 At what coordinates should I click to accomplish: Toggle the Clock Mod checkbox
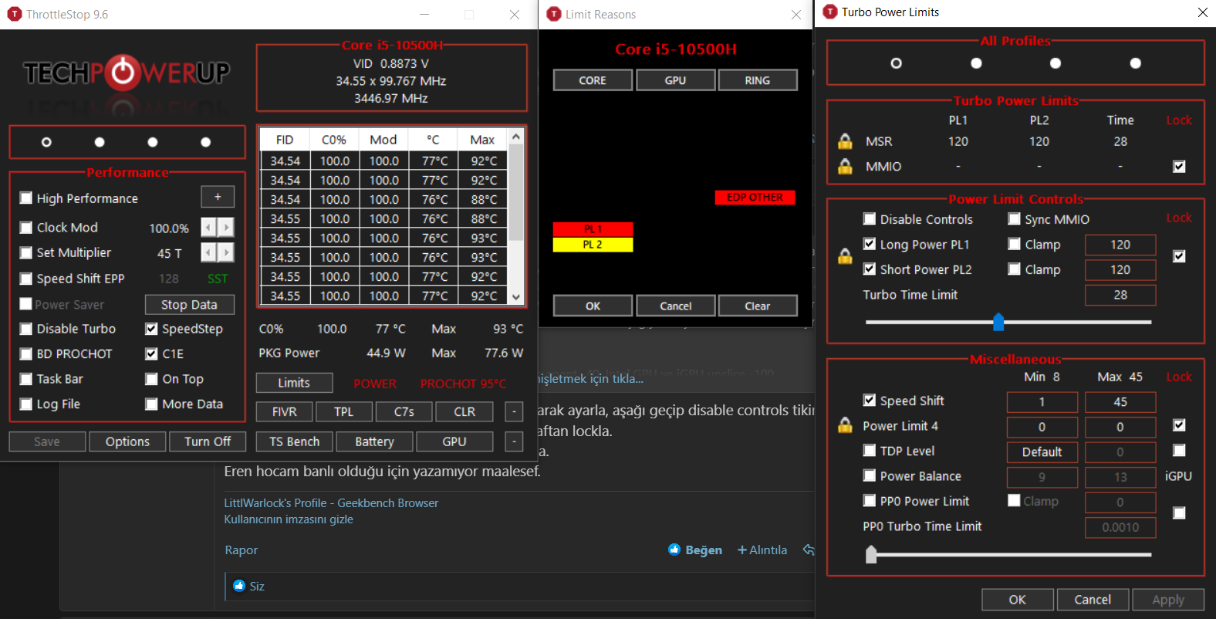[x=26, y=228]
